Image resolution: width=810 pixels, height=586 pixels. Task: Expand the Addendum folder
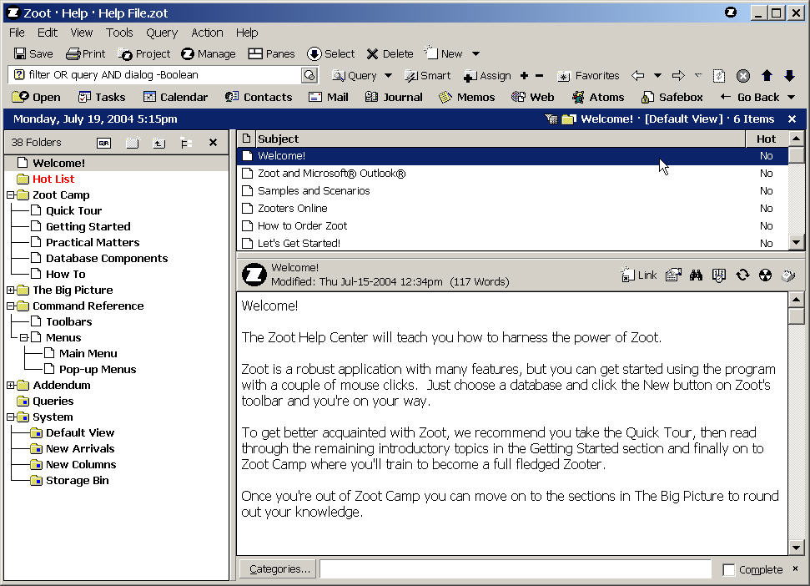[10, 385]
